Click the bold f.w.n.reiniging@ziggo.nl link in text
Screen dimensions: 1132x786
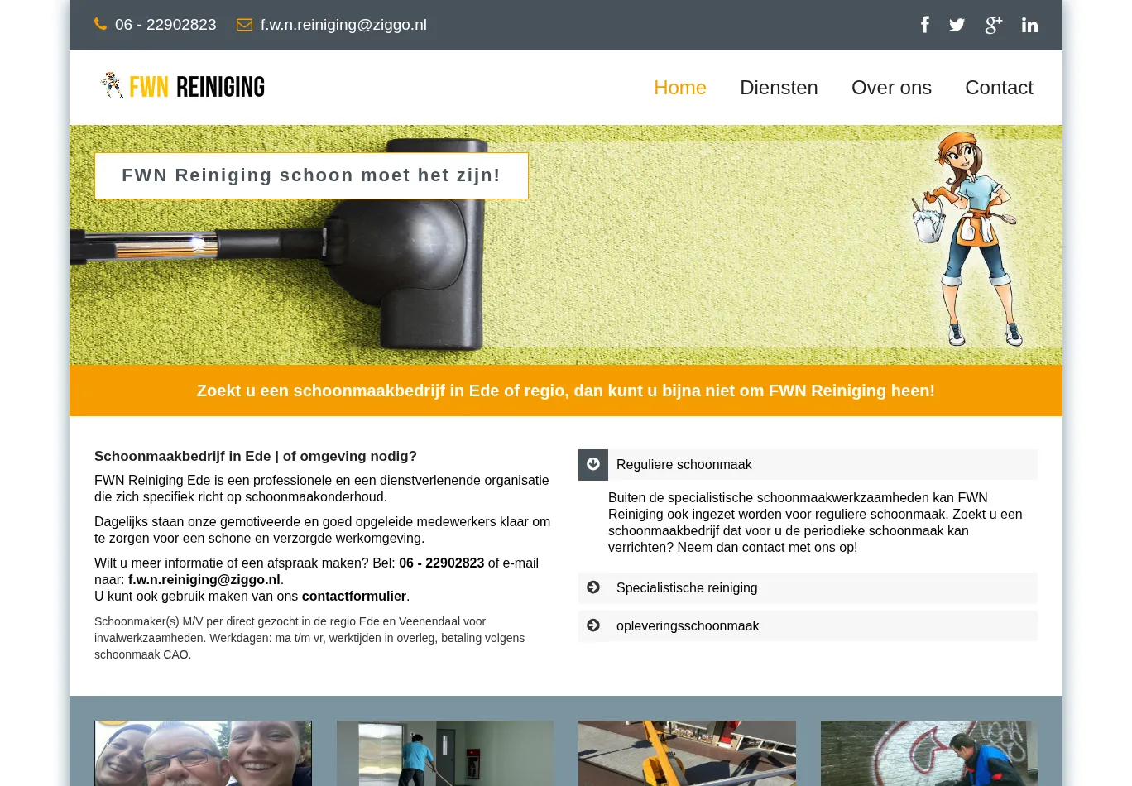tap(204, 580)
